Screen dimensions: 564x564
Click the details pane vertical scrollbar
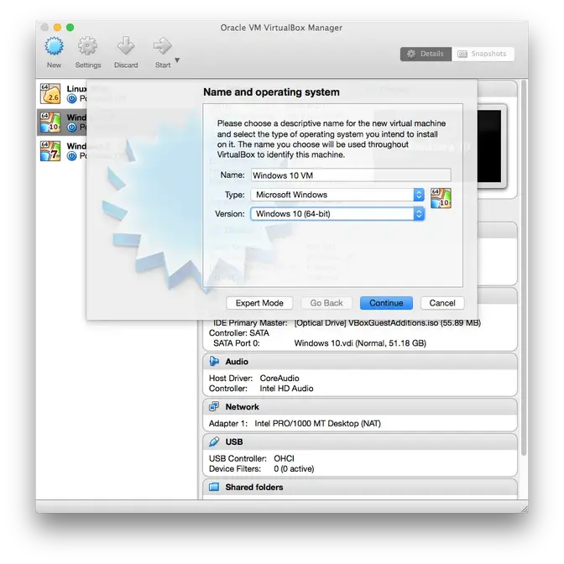(524, 268)
